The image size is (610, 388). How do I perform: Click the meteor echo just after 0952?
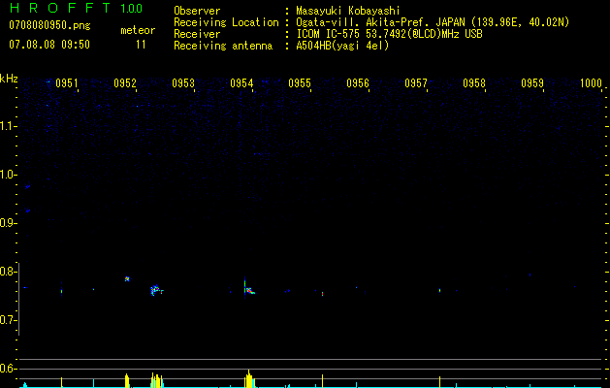(127, 278)
